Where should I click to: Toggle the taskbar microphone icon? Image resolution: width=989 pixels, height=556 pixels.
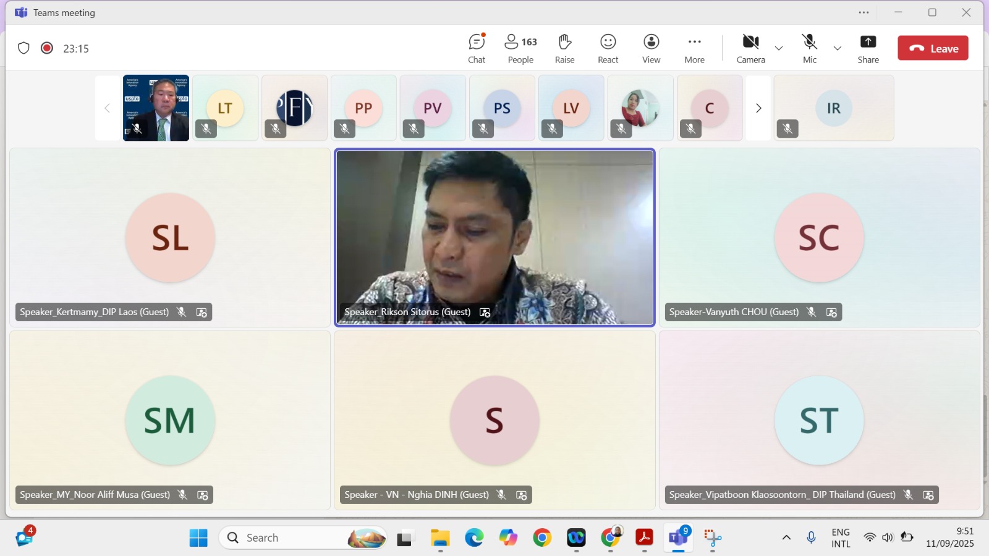(811, 537)
